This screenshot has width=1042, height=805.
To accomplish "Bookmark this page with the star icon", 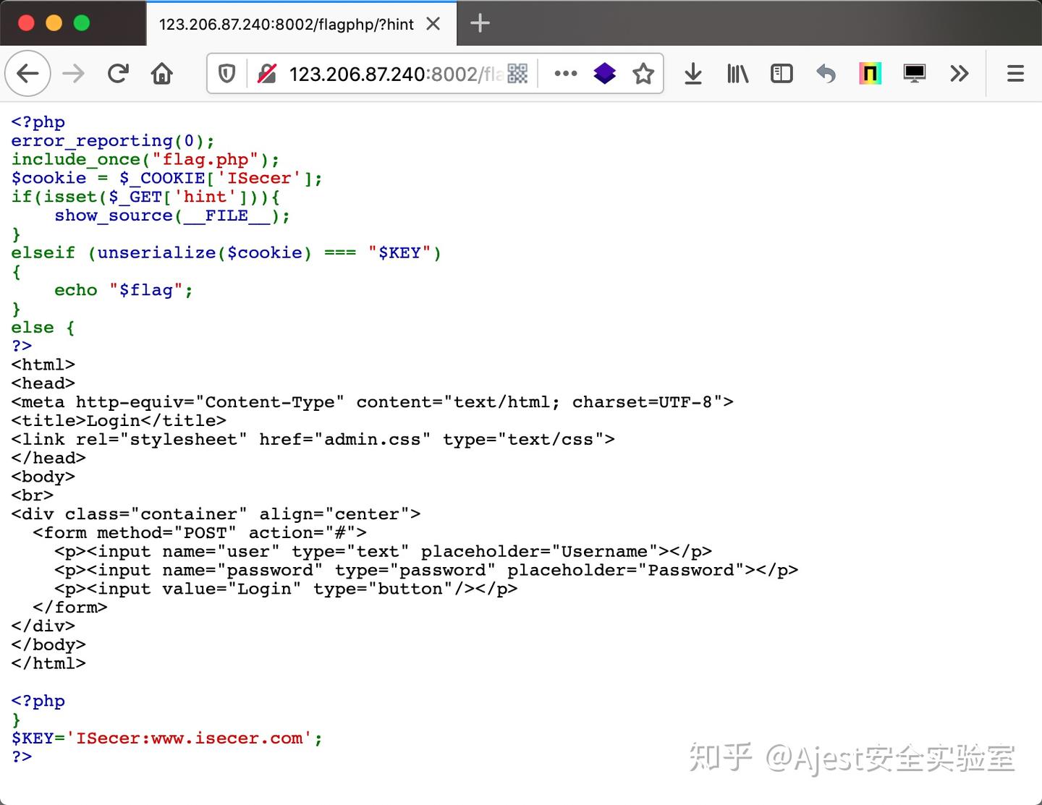I will (643, 73).
